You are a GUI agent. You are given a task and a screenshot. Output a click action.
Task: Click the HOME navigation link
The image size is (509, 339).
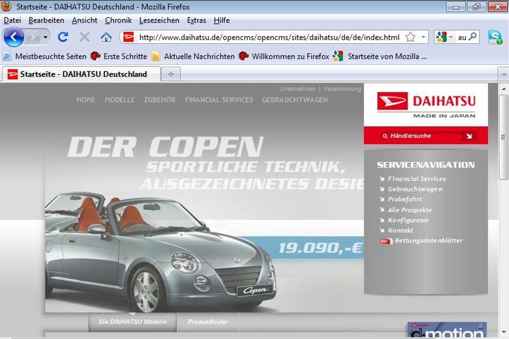click(x=86, y=100)
